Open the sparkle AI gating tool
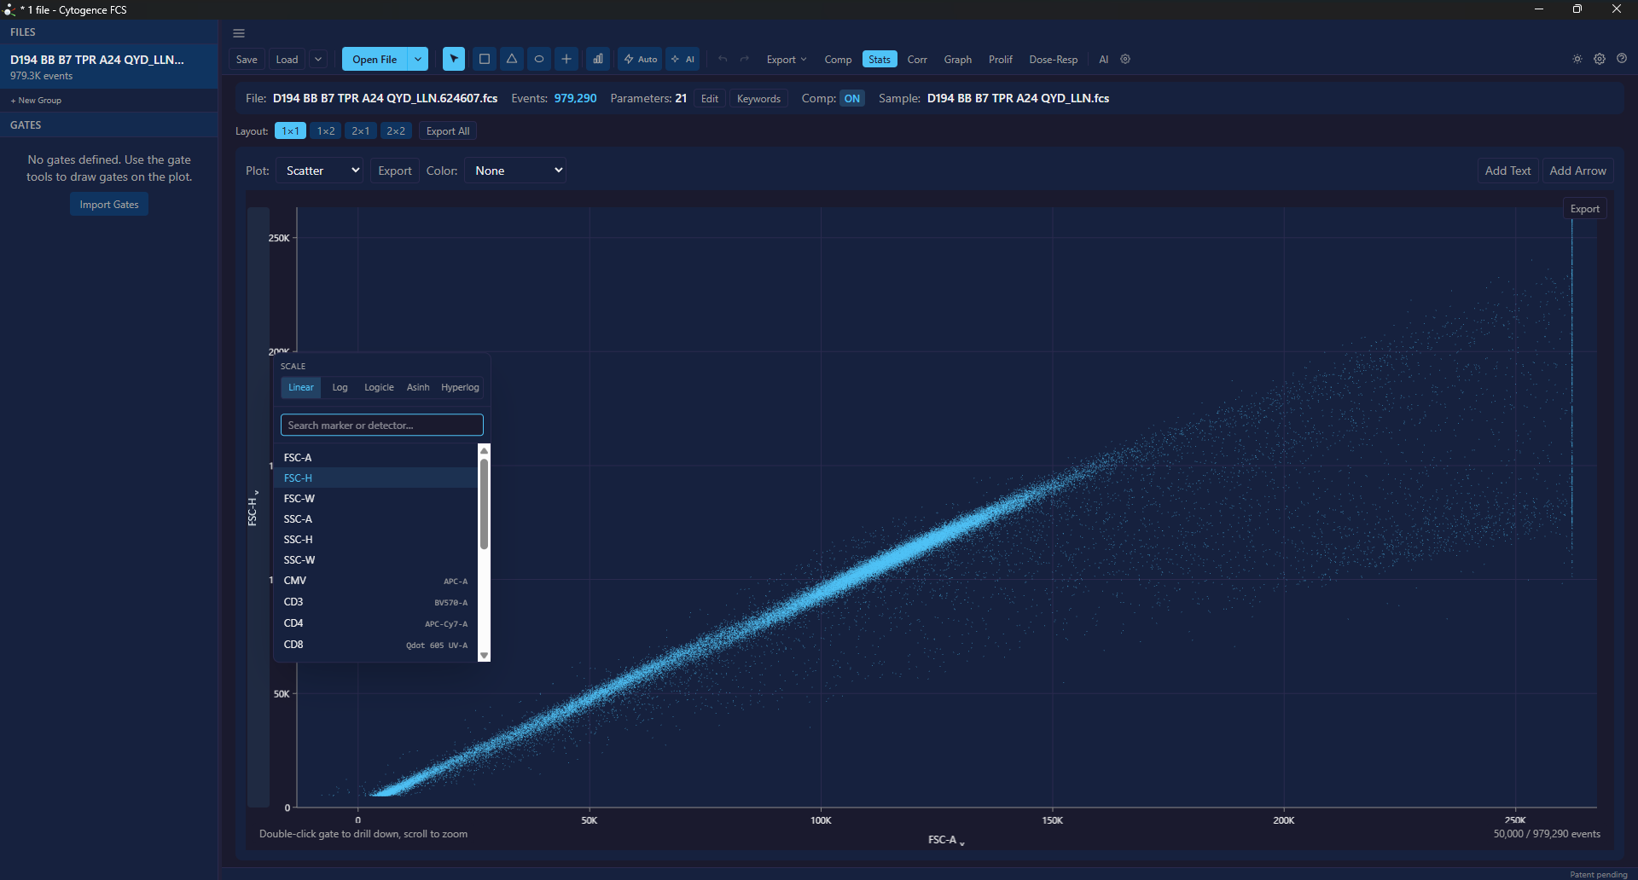 [683, 59]
